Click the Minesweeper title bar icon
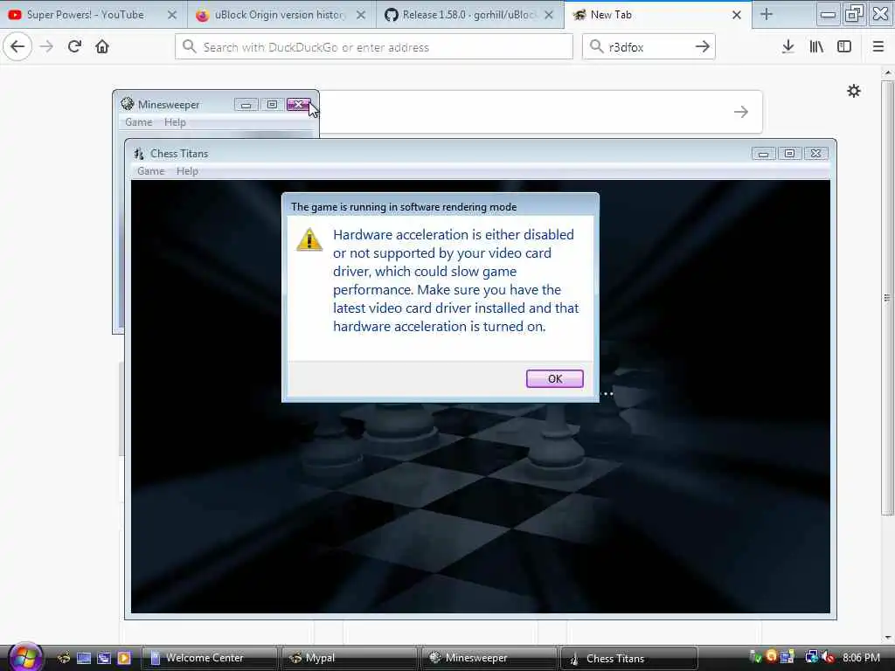895x671 pixels. pos(128,104)
